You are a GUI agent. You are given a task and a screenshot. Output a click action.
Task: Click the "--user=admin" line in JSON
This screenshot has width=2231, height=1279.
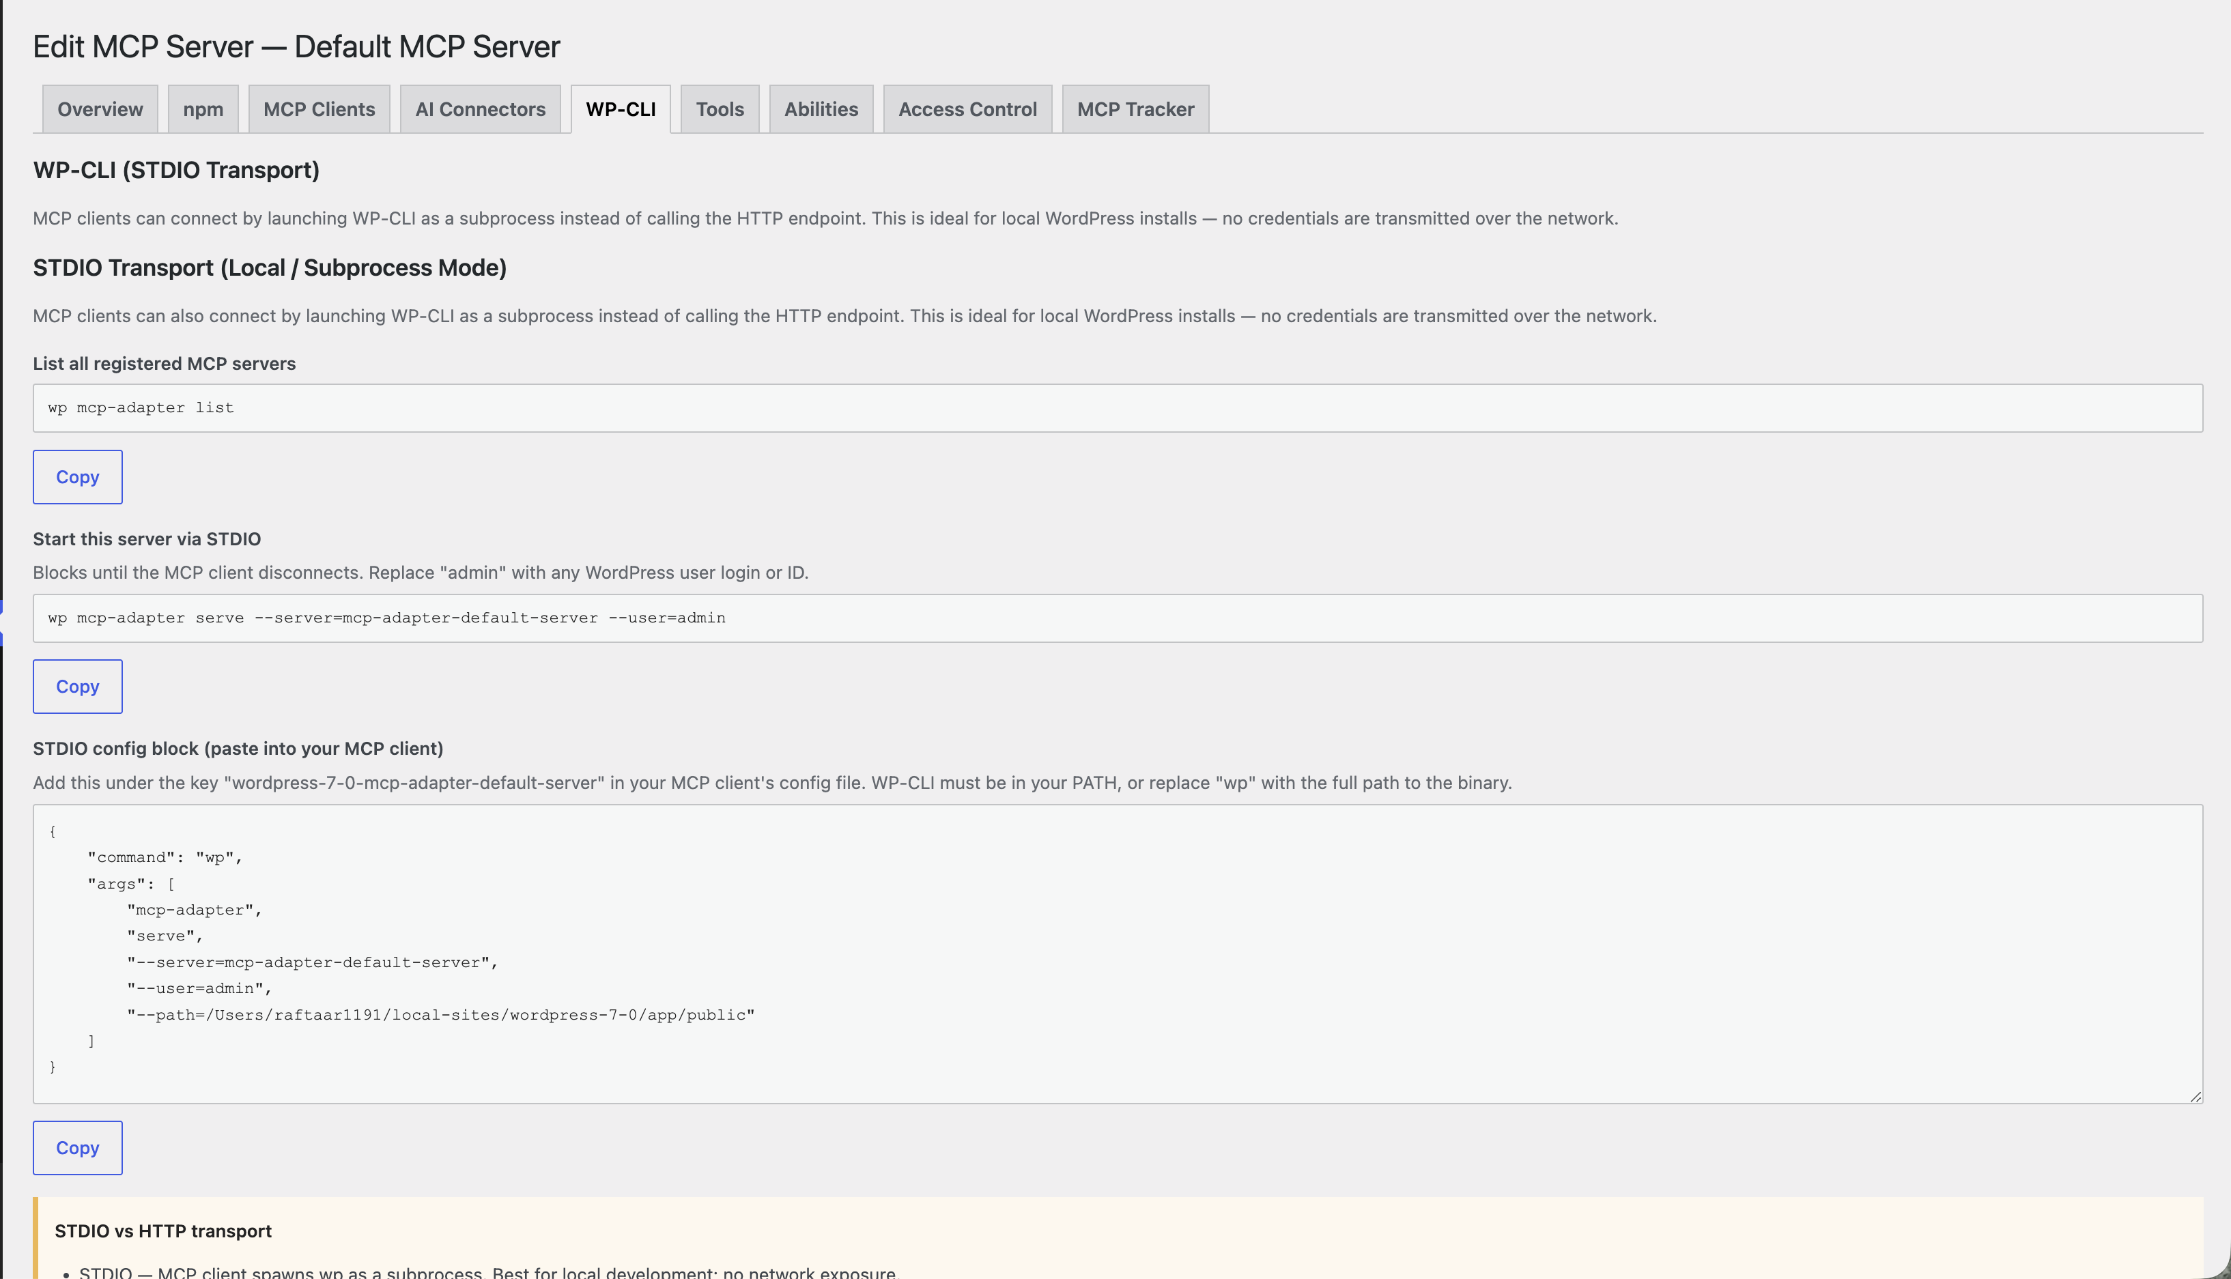tap(199, 988)
